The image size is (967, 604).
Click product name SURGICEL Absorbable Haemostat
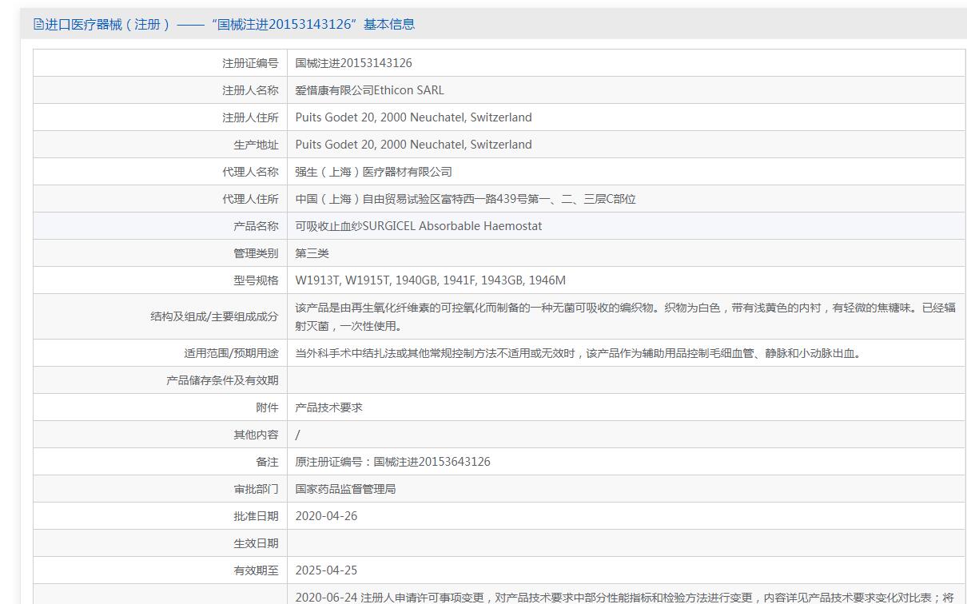[x=418, y=226]
